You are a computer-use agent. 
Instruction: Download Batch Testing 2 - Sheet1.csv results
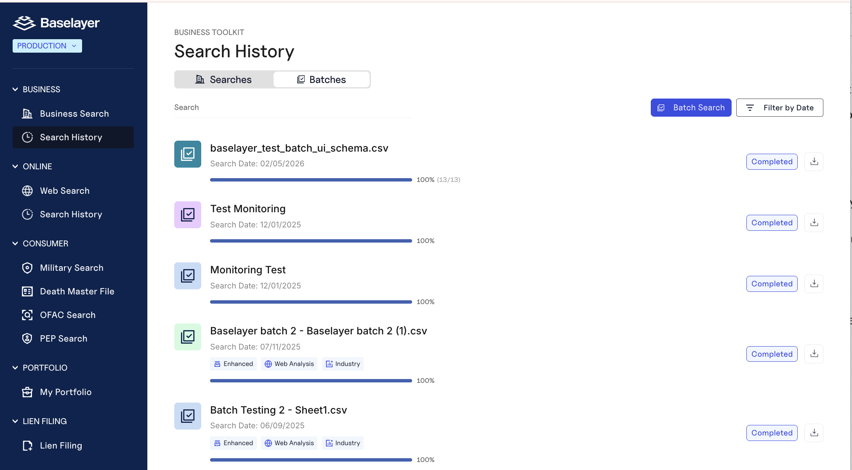click(814, 433)
